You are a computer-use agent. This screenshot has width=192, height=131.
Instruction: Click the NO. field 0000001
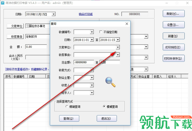135,14
